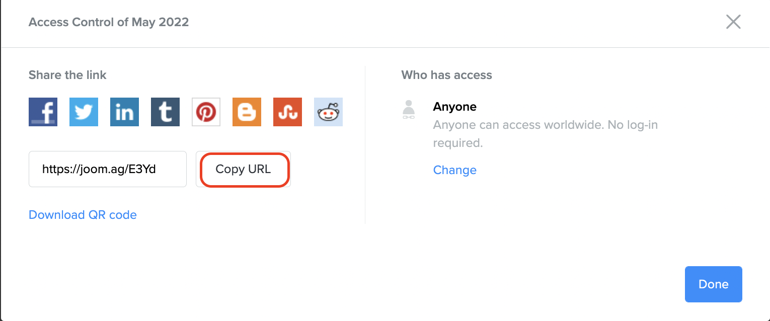
Task: Click the Anyone person icon
Action: point(409,110)
